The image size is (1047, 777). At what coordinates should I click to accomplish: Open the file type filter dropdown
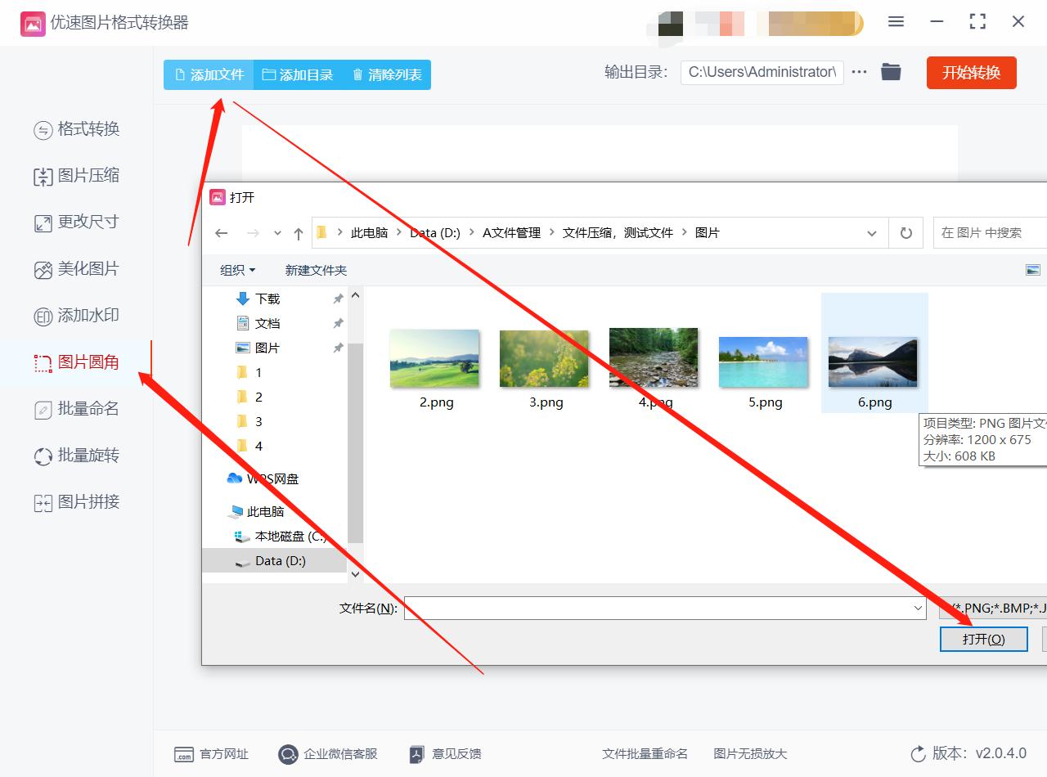pyautogui.click(x=996, y=608)
